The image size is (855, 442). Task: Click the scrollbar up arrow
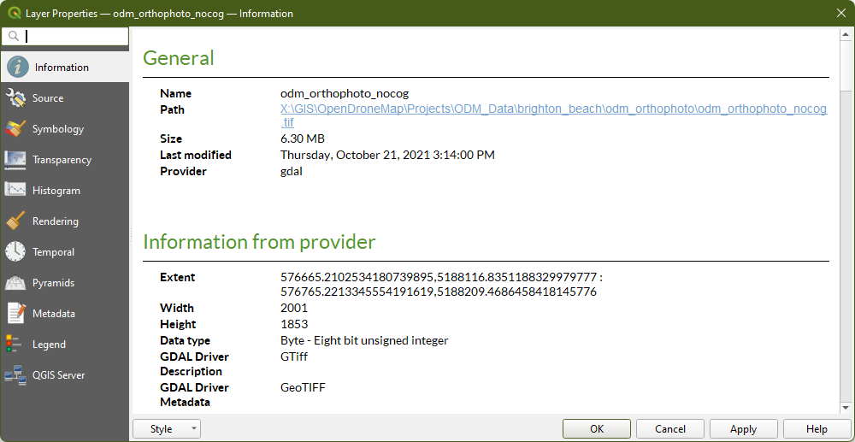point(846,34)
